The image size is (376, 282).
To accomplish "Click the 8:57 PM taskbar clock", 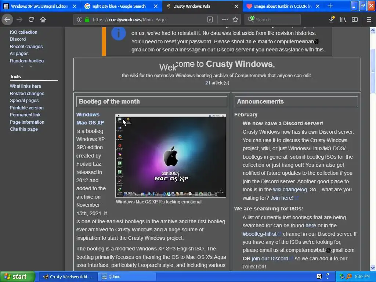I will pyautogui.click(x=362, y=276).
